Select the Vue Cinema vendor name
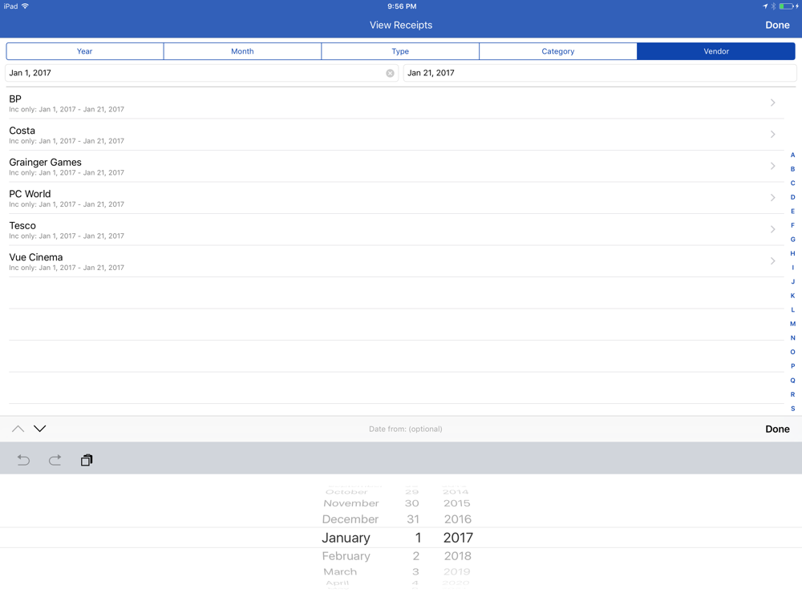Viewport: 802px width, 601px height. (36, 257)
